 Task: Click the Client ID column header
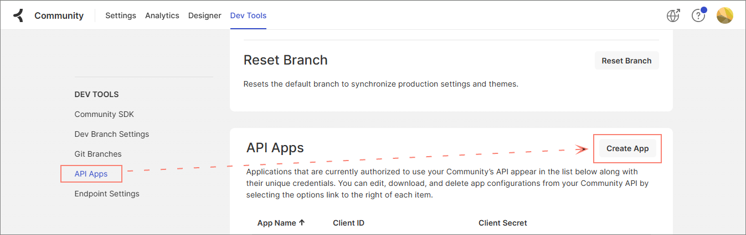click(x=348, y=223)
